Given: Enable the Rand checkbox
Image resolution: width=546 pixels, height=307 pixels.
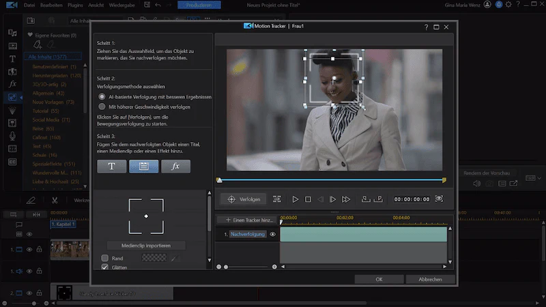Looking at the screenshot, I should pyautogui.click(x=105, y=258).
